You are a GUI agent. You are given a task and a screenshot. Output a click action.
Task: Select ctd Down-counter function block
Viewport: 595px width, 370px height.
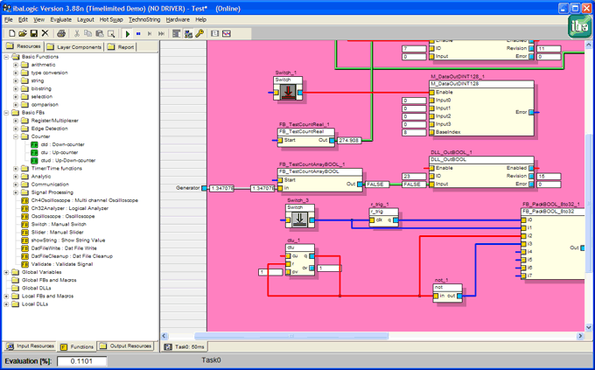click(58, 144)
